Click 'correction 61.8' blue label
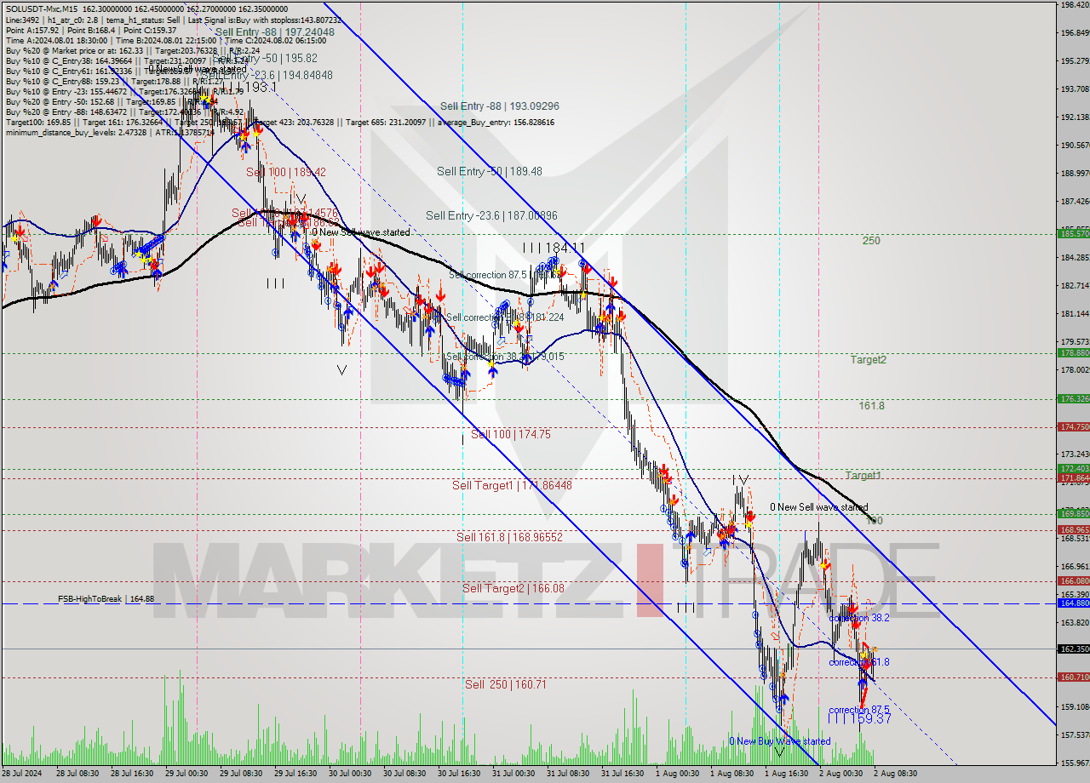This screenshot has height=783, width=1090. [859, 662]
